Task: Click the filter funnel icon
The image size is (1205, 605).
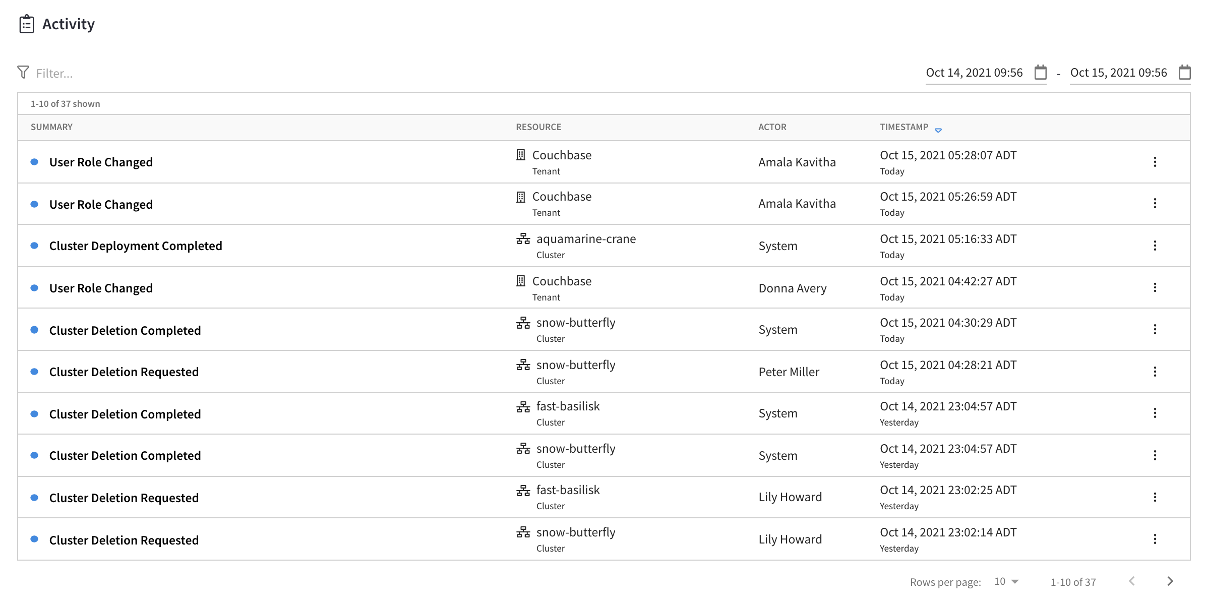Action: (22, 72)
